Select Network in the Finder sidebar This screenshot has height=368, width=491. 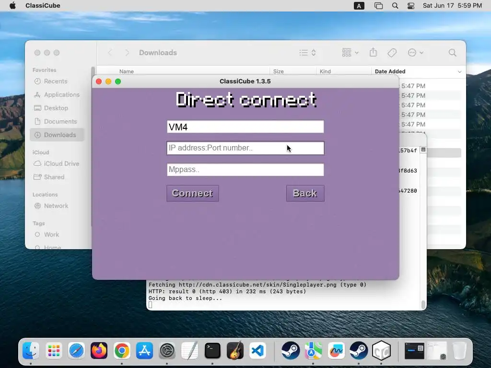tap(56, 206)
